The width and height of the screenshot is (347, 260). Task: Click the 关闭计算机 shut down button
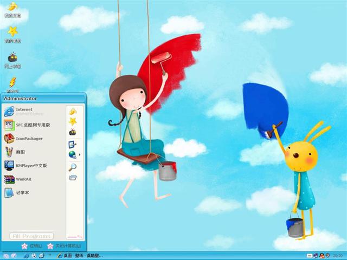(64, 246)
